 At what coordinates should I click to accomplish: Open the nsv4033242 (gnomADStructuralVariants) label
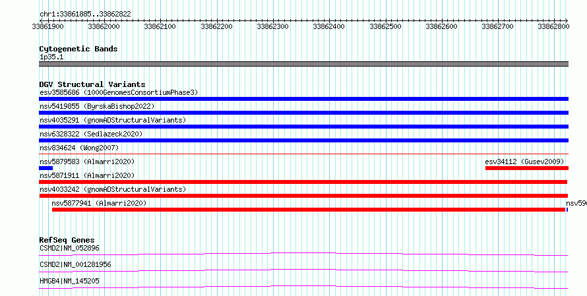[x=113, y=189]
